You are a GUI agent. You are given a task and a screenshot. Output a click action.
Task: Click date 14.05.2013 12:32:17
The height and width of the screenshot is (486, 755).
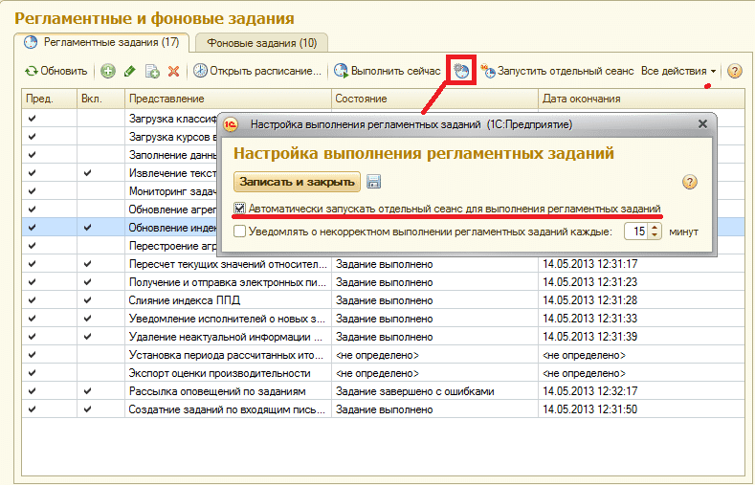589,391
